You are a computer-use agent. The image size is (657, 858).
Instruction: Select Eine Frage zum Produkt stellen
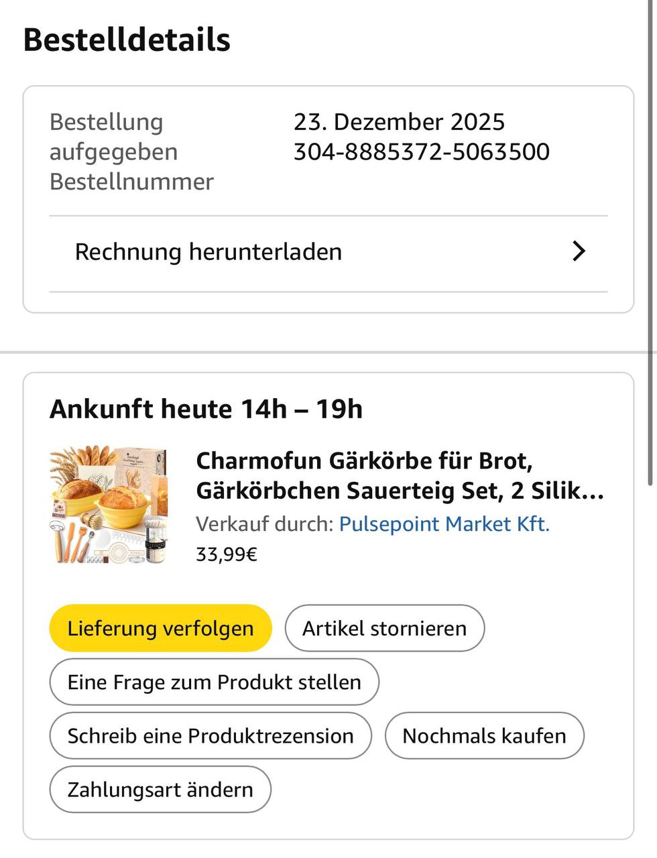pos(214,682)
